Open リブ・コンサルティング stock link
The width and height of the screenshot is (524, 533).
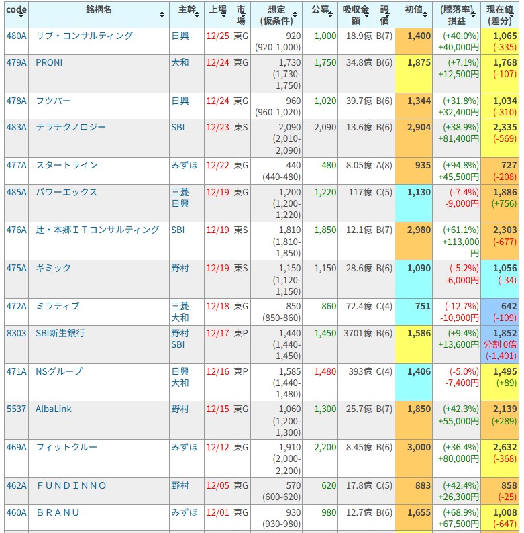[84, 36]
